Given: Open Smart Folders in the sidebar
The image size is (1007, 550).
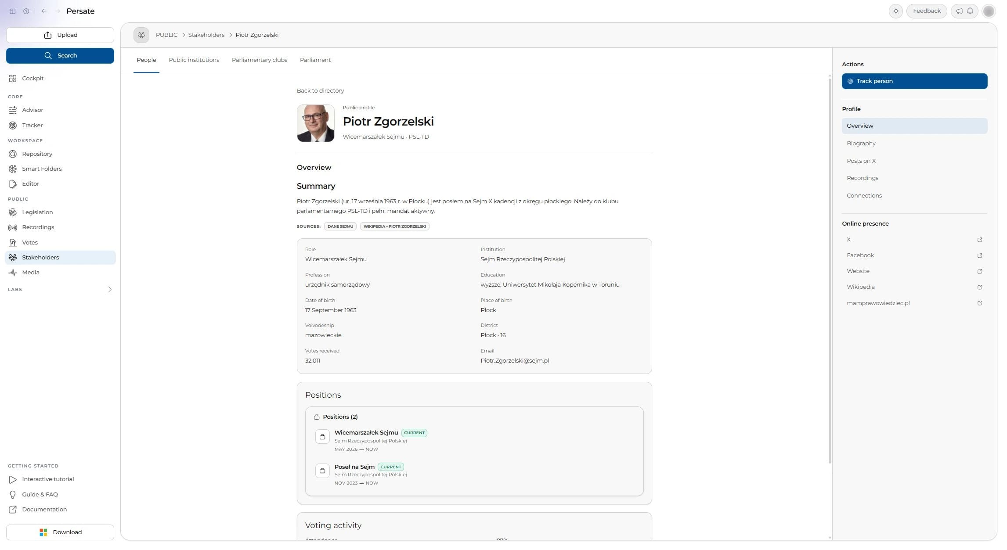Looking at the screenshot, I should (60, 169).
